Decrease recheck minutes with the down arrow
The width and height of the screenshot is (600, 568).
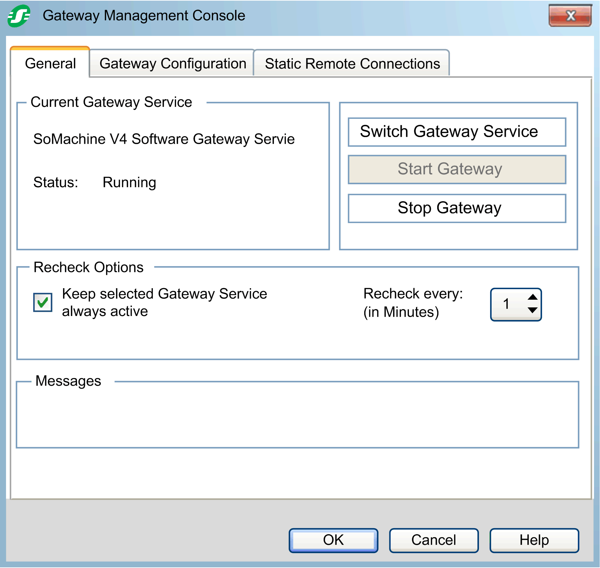click(532, 310)
